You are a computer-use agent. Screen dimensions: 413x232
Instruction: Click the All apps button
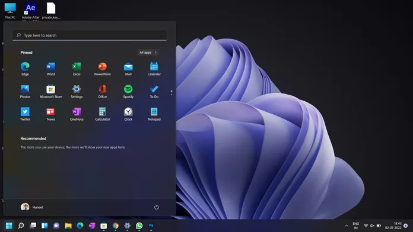(148, 53)
